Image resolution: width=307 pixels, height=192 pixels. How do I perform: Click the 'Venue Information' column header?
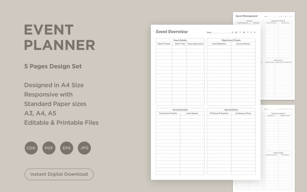195,44
